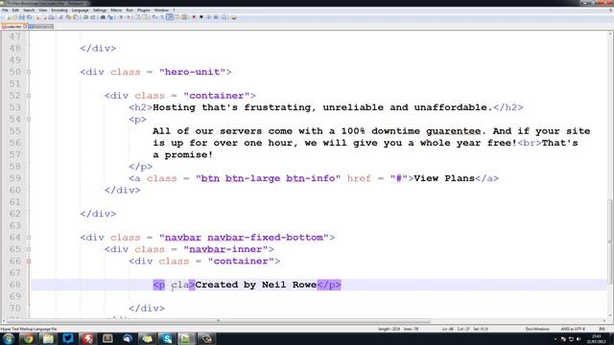This screenshot has width=614, height=345.
Task: Click the Close document toolbar icon
Action: click(37, 17)
